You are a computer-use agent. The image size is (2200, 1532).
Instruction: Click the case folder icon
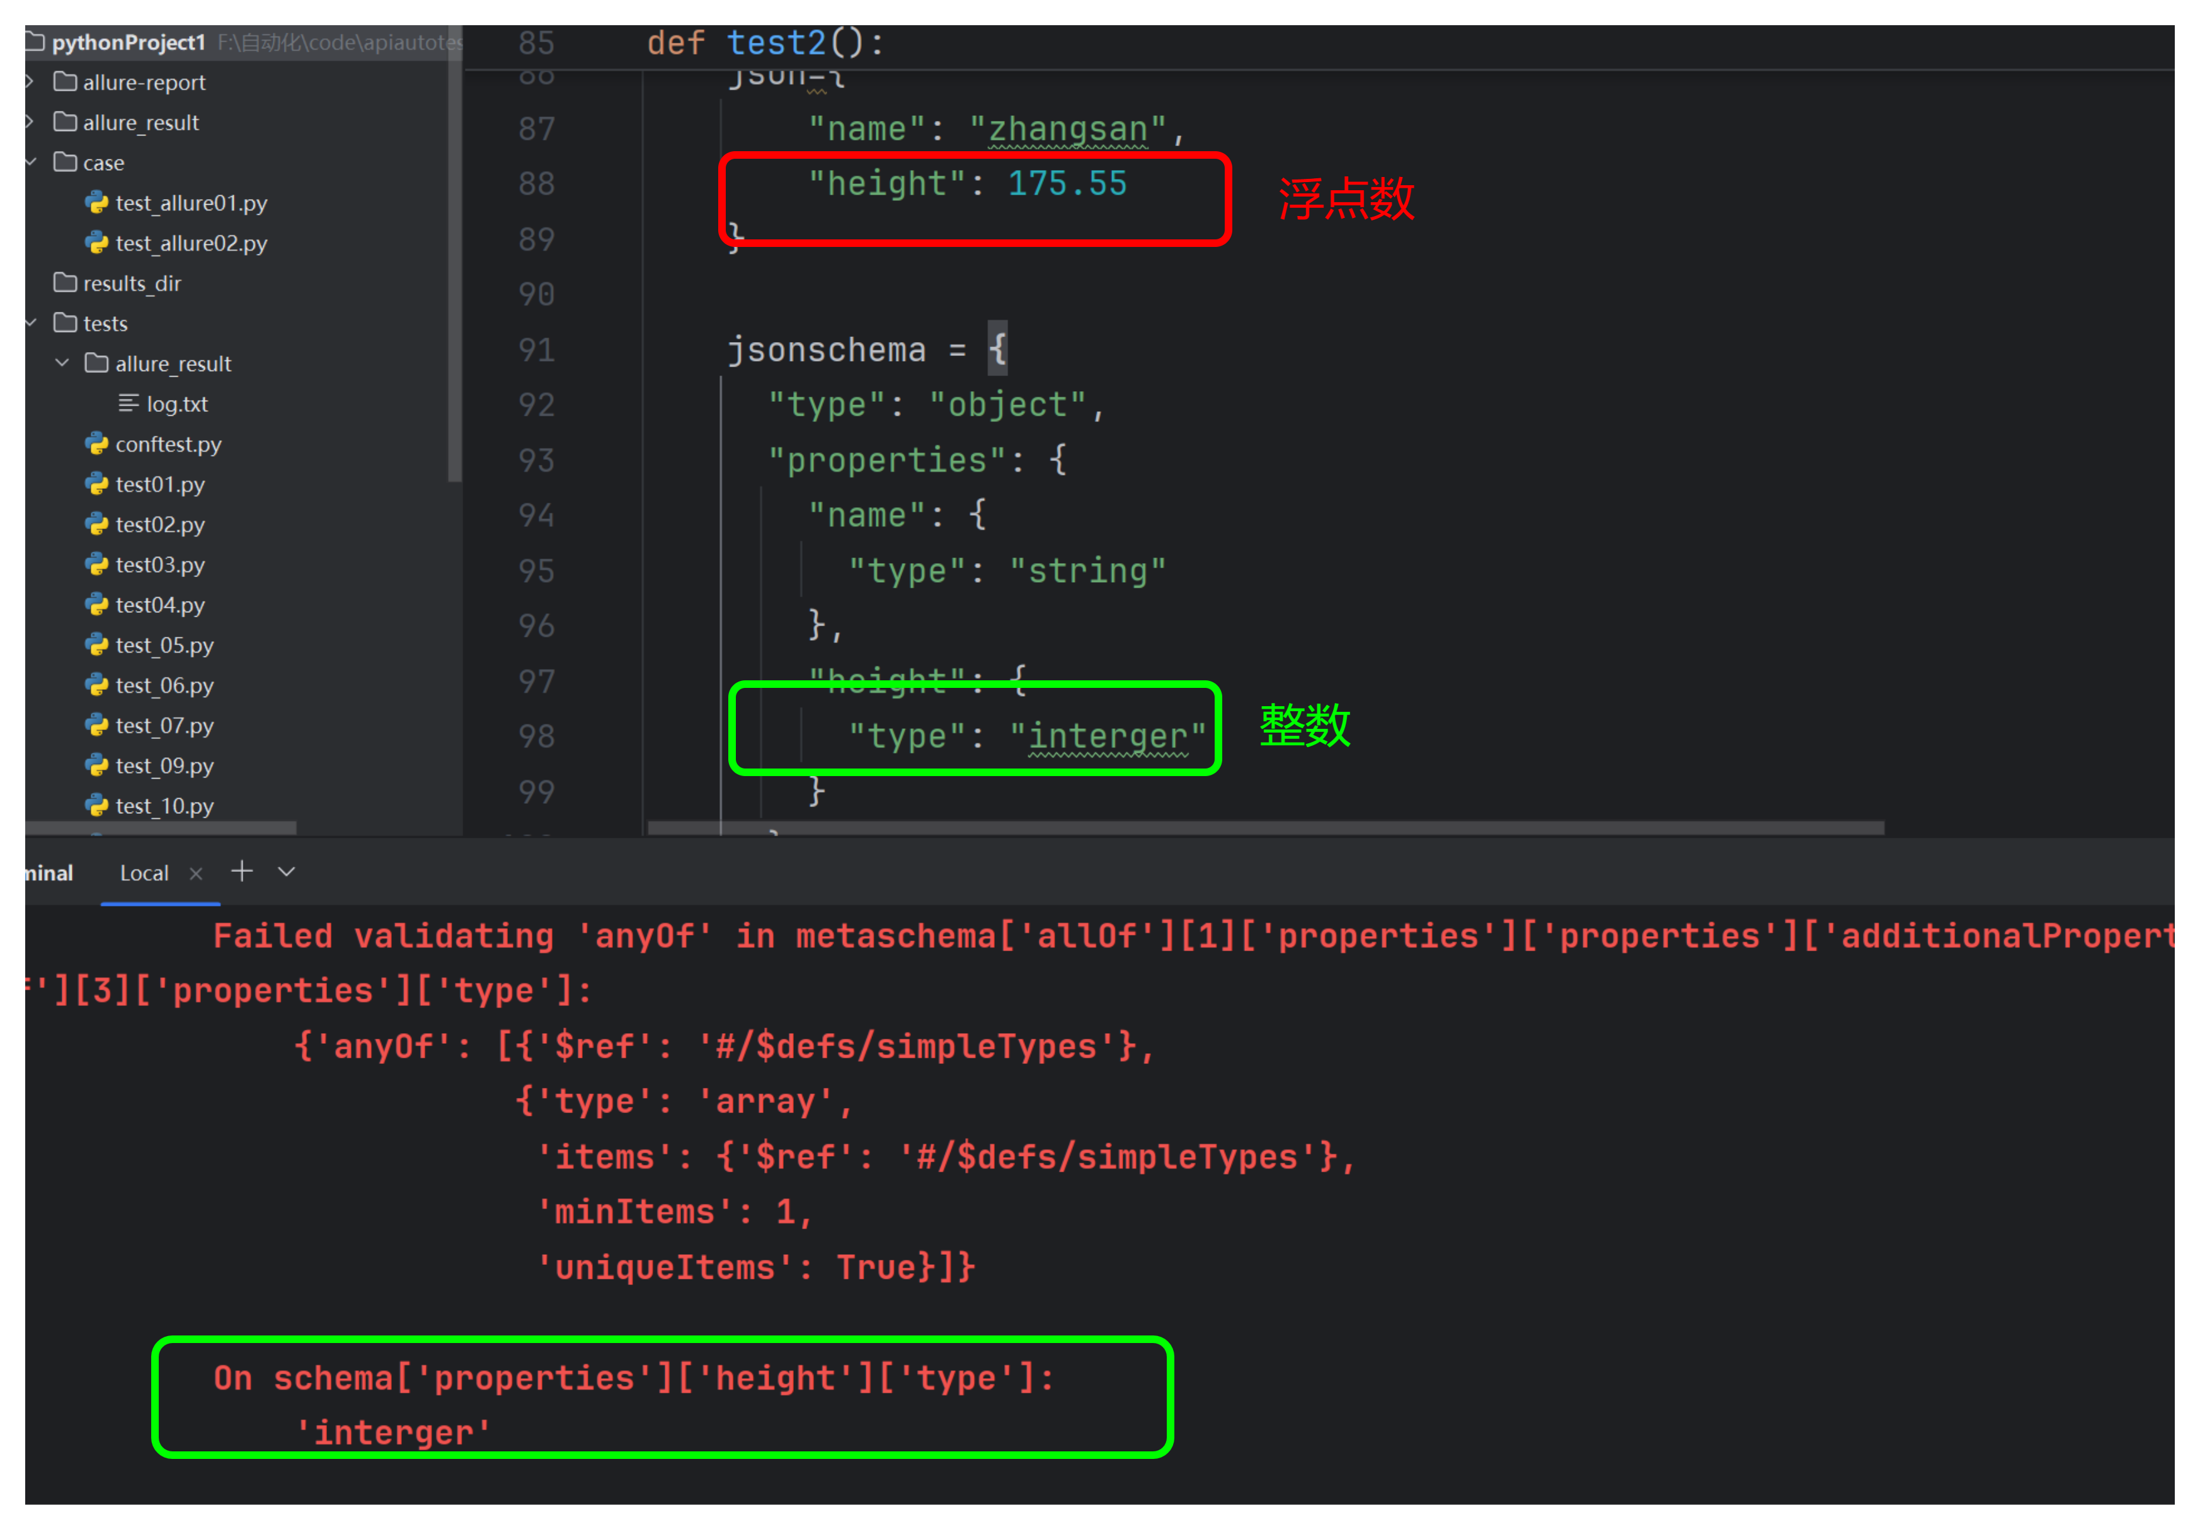(x=65, y=162)
